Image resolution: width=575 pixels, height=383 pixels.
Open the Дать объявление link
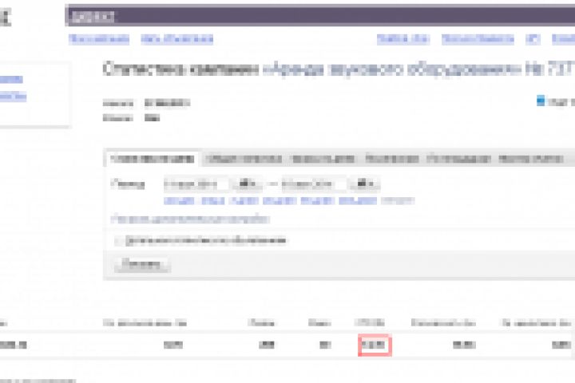[x=177, y=39]
